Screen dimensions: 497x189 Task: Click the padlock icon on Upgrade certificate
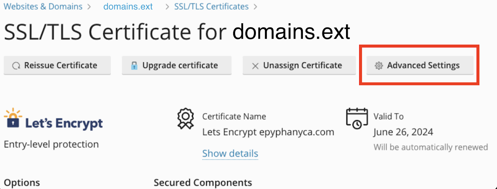(134, 65)
